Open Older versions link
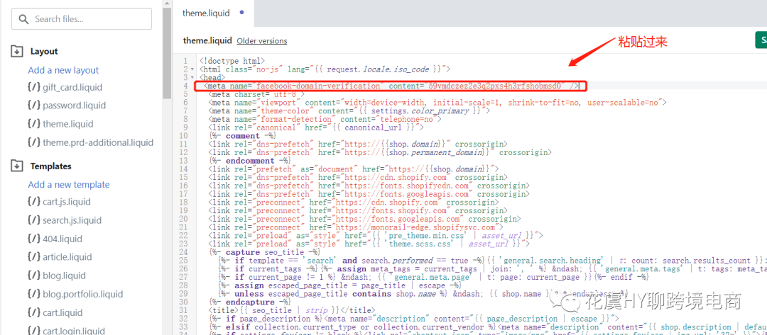Image resolution: width=767 pixels, height=335 pixels. [261, 41]
